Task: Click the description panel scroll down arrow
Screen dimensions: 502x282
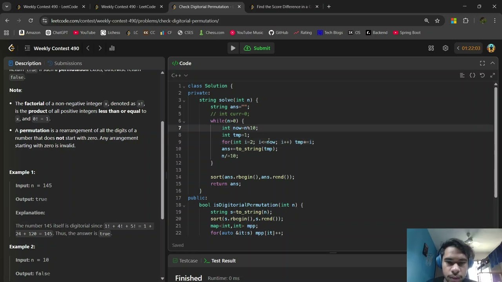Action: 162,278
